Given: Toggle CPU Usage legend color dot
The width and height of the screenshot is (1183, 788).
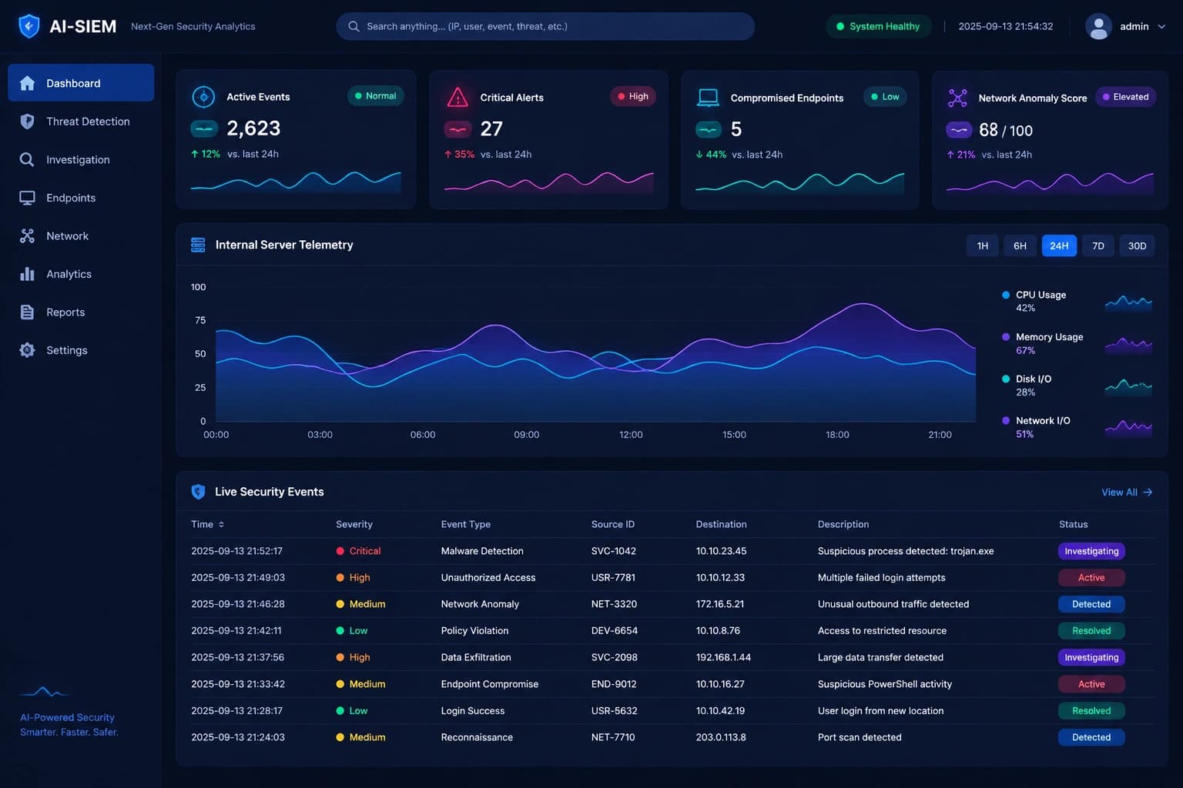Looking at the screenshot, I should [1006, 295].
